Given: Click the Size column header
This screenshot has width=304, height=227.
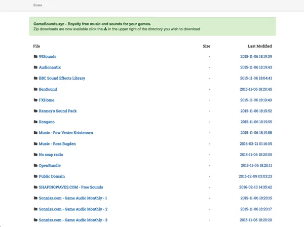Looking at the screenshot, I should click(x=206, y=46).
